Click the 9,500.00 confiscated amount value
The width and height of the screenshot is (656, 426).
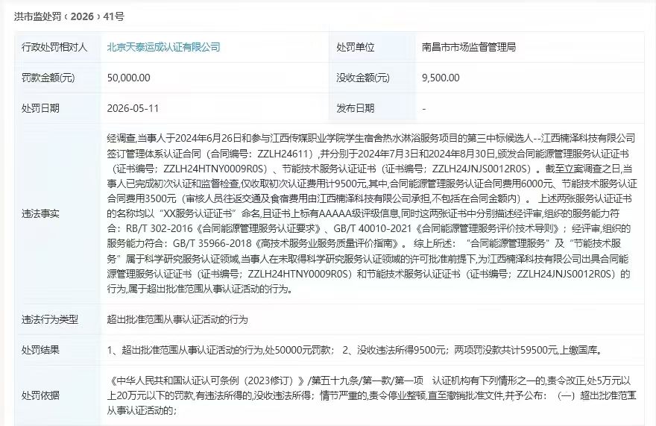(441, 78)
